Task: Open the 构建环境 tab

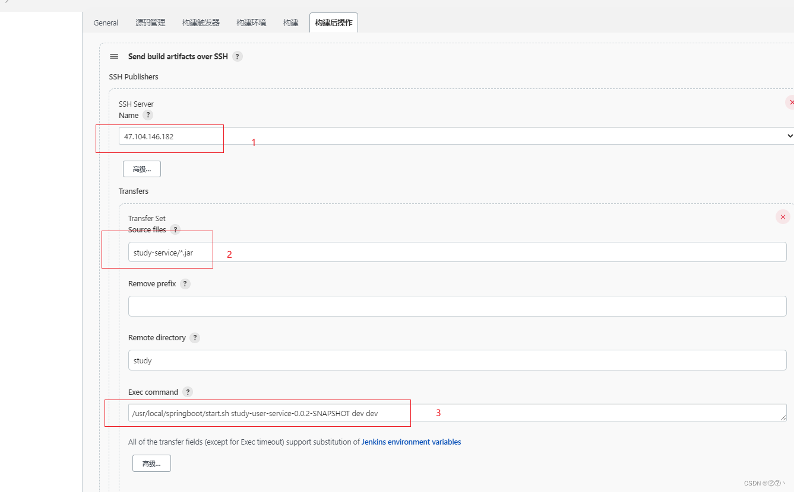Action: pos(251,23)
